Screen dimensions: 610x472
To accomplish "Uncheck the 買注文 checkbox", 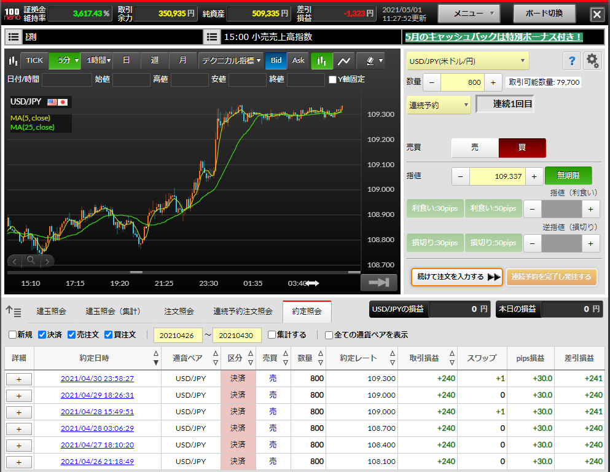I will tap(109, 335).
